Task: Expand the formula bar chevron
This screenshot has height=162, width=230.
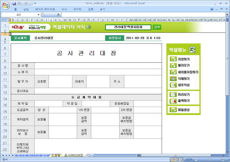Action: coord(227,14)
